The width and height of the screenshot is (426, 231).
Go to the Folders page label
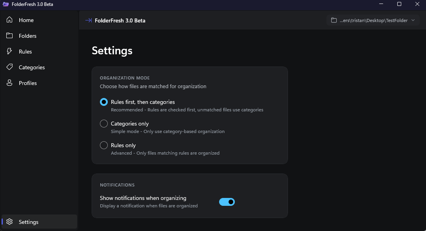(28, 36)
